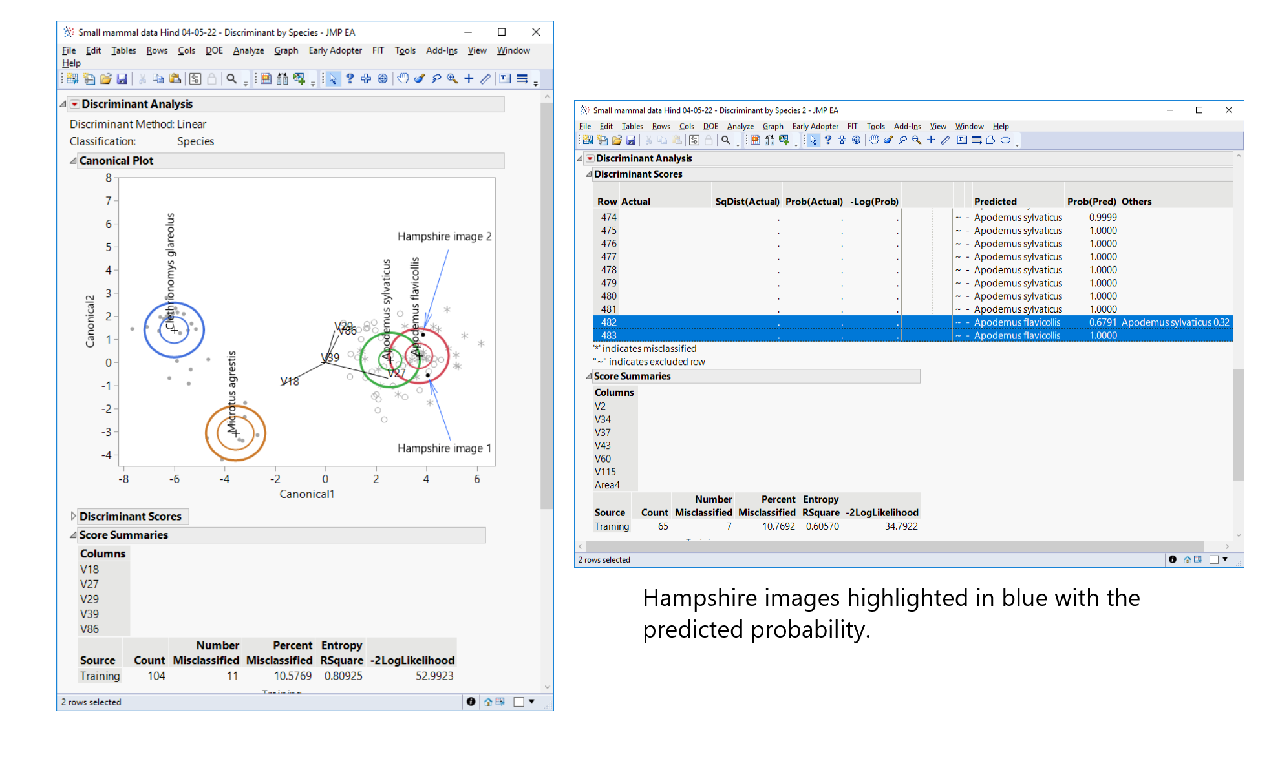Open Tables menu in right window
The height and width of the screenshot is (759, 1269).
tap(632, 127)
